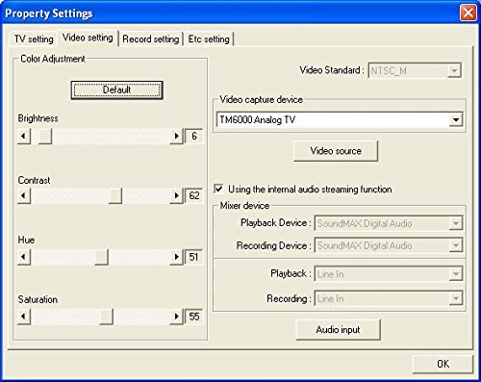Click the 'Mixer device' group label
Screen dimensions: 481x382
tap(244, 206)
